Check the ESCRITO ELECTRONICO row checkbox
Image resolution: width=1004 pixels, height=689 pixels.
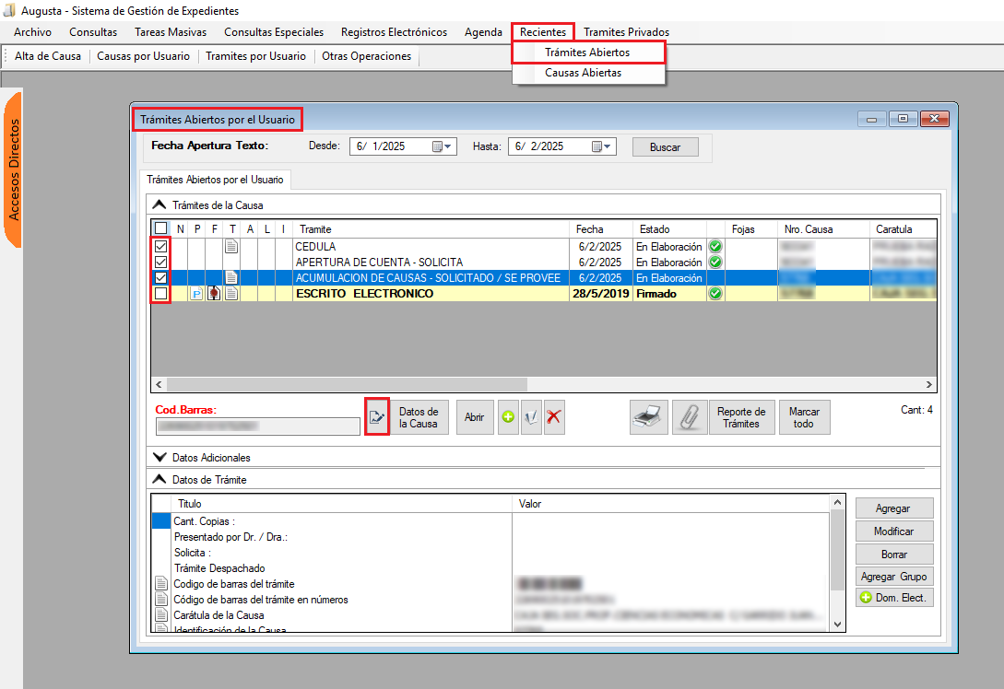click(x=161, y=294)
